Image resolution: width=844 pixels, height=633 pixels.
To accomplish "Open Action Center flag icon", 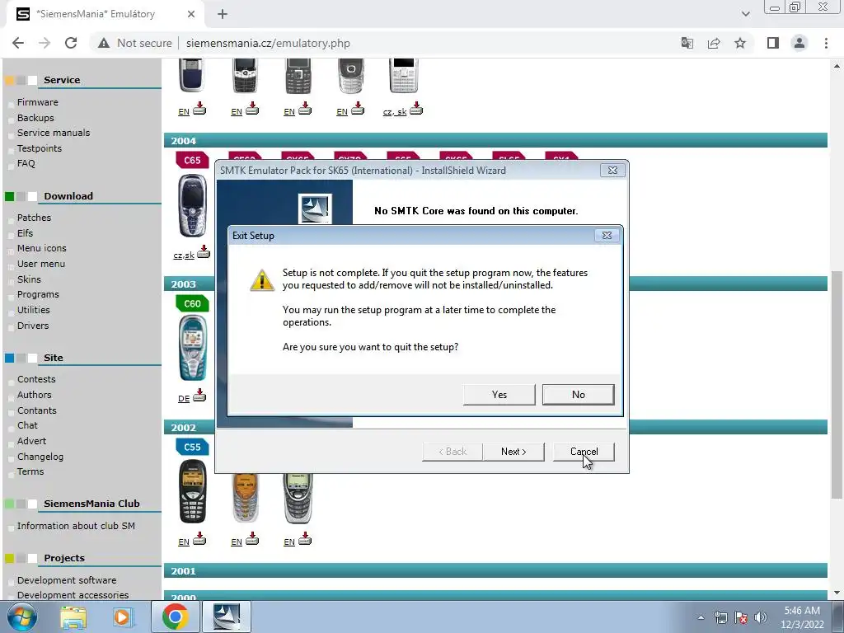I will point(741,617).
